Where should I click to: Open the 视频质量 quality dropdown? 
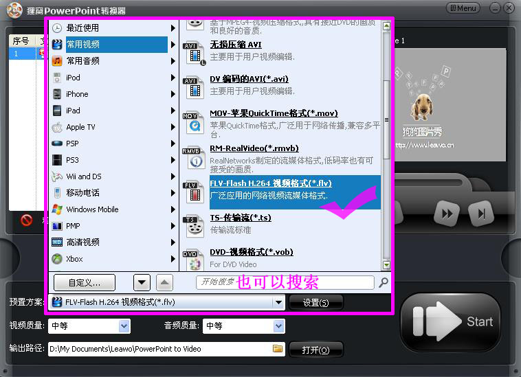tap(124, 326)
